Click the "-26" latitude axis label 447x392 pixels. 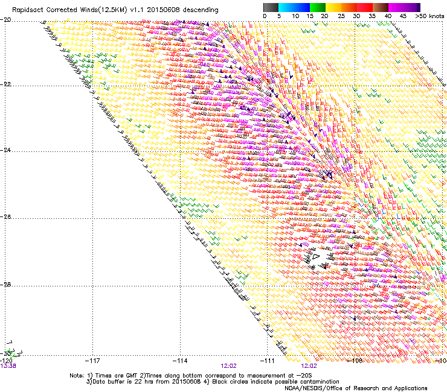coord(5,217)
